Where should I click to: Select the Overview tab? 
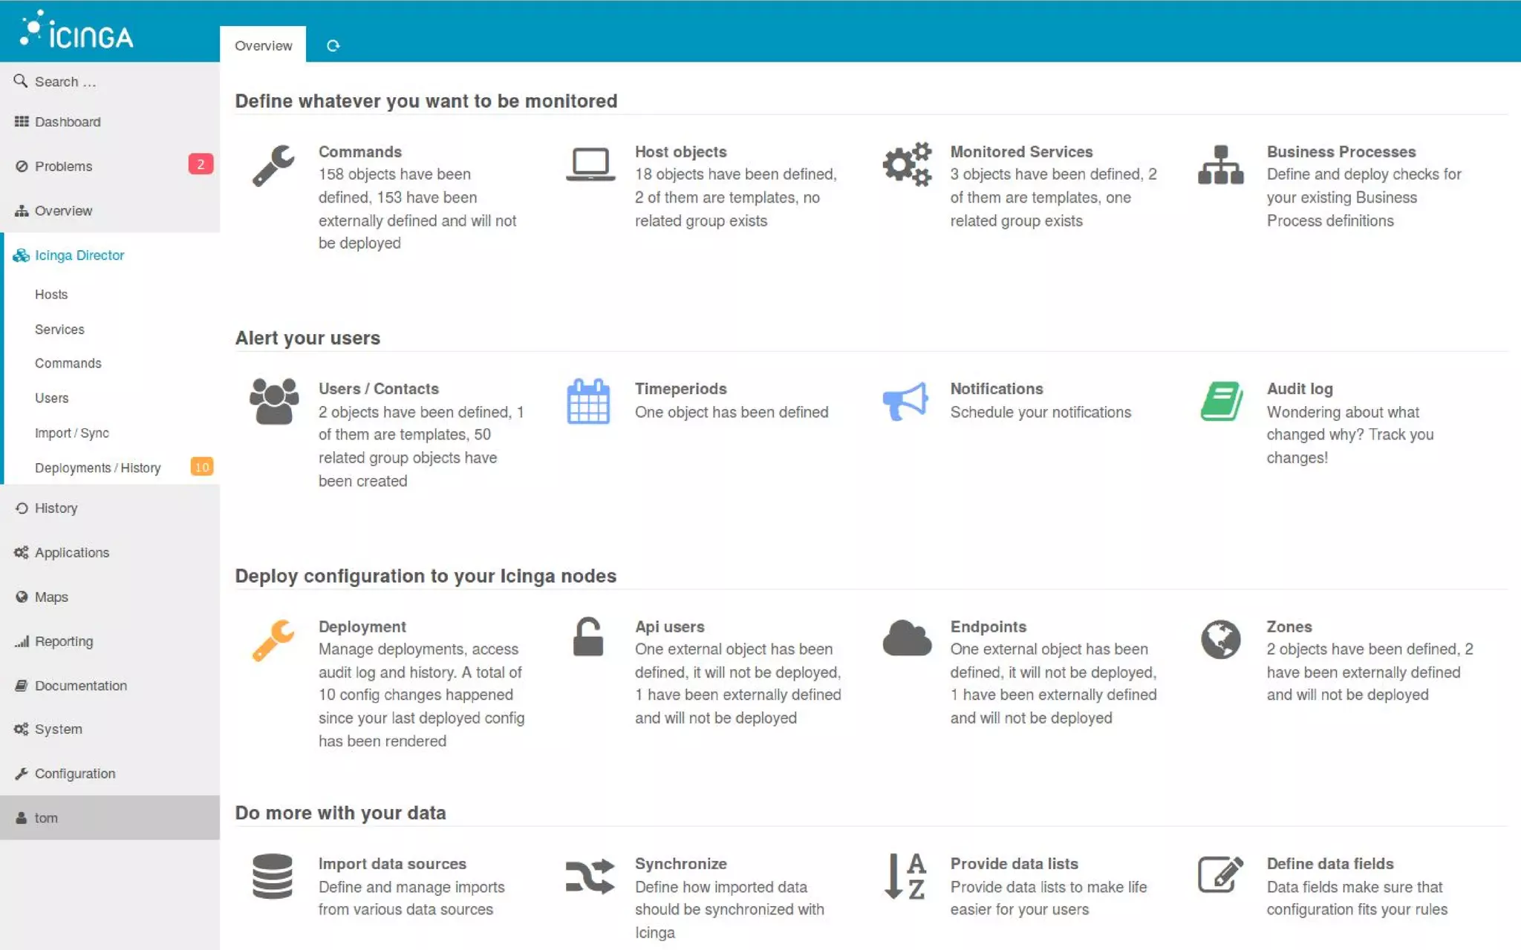point(263,46)
